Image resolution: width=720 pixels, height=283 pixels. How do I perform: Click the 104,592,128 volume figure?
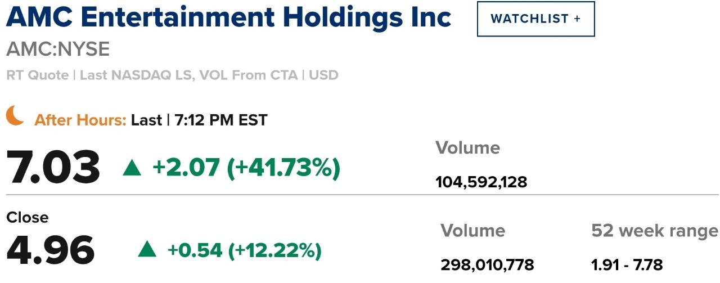481,182
